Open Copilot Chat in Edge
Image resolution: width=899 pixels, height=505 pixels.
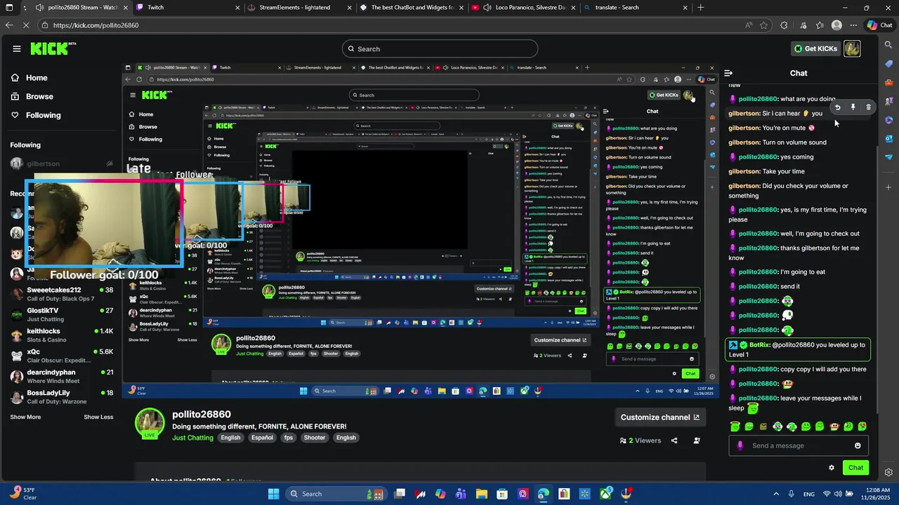pos(879,25)
